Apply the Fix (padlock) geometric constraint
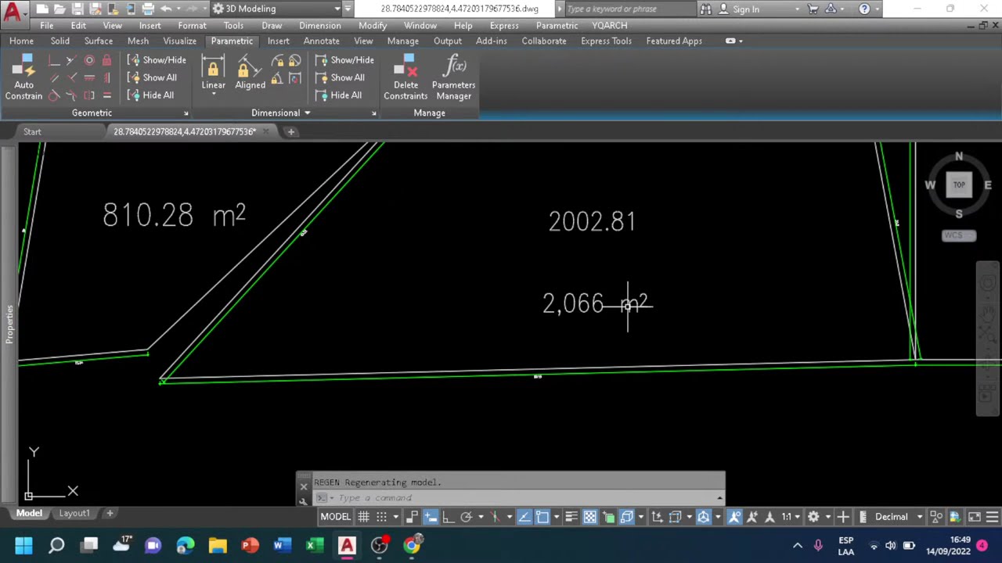Viewport: 1002px width, 563px height. coord(107,60)
